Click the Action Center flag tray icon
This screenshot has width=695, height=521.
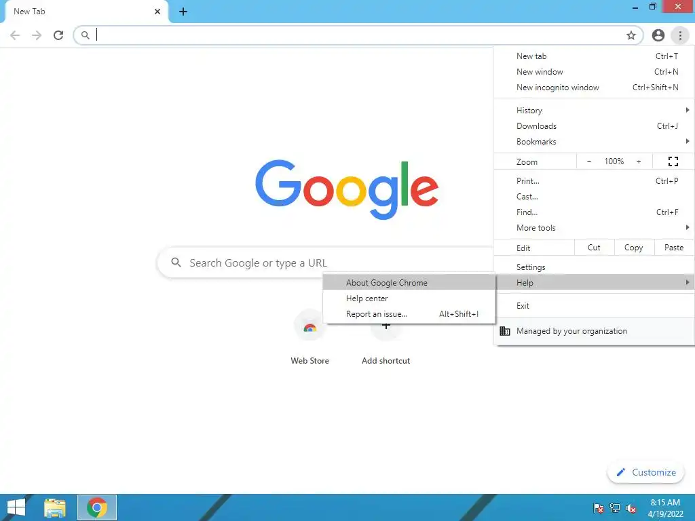(599, 508)
